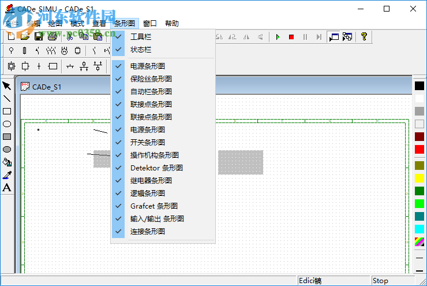Open the 绘图 menu

tap(55, 24)
